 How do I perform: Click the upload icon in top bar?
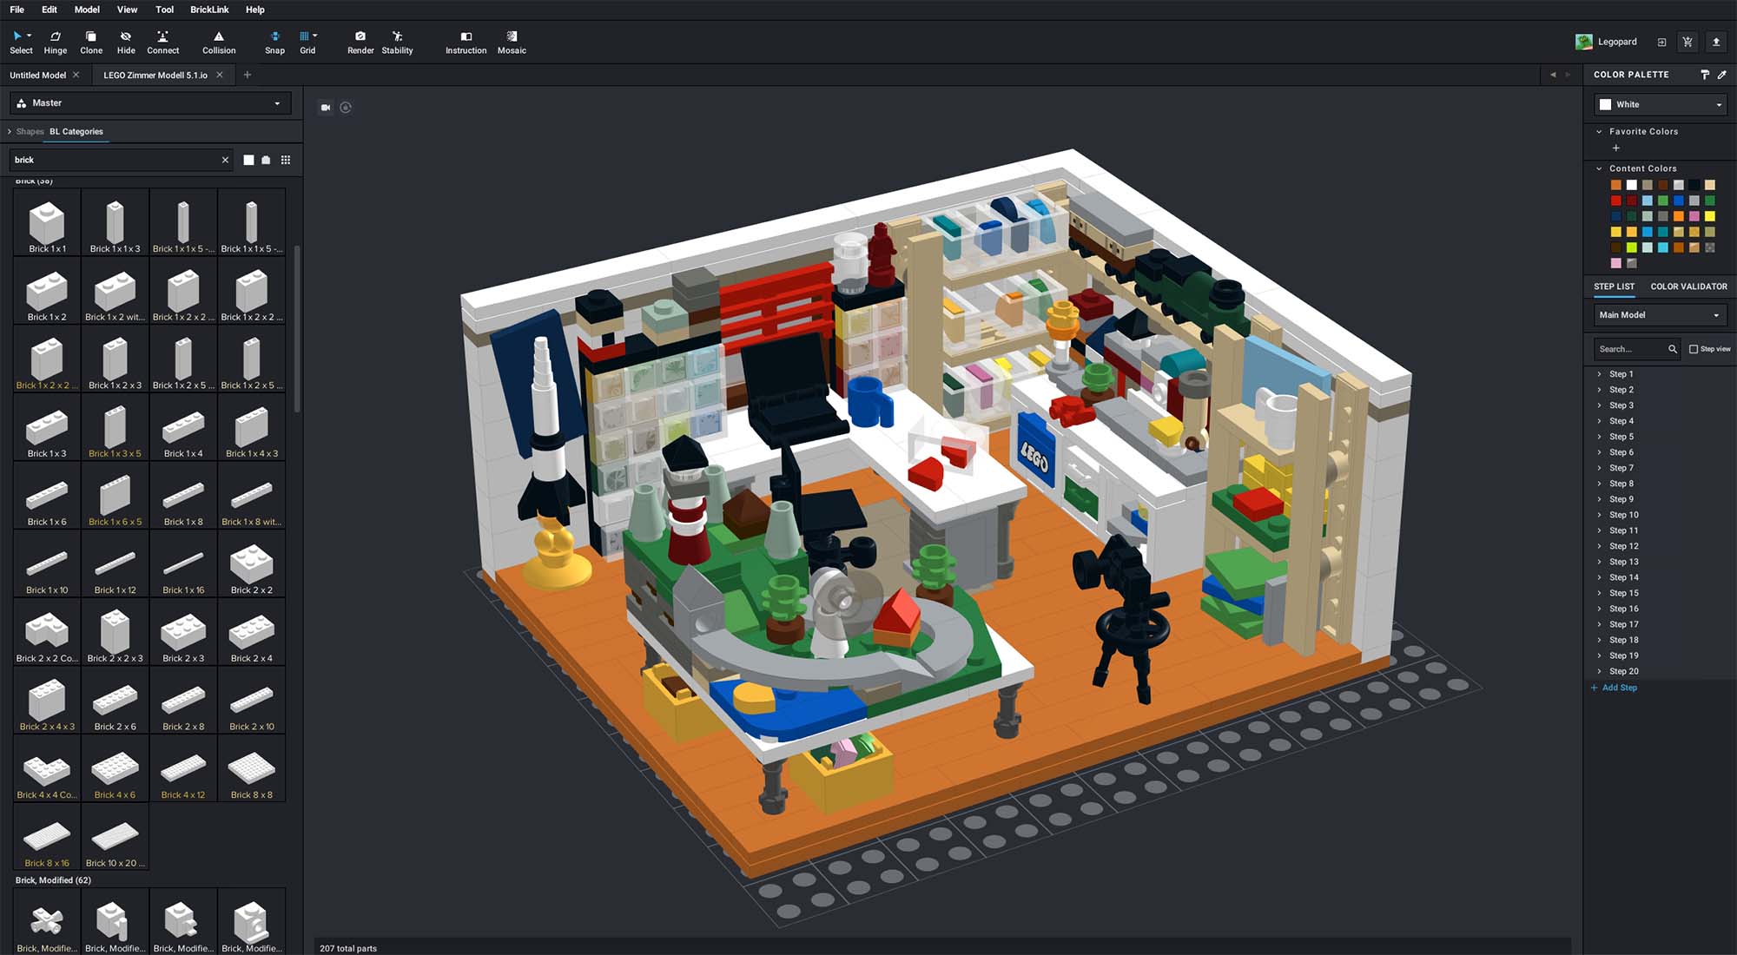click(1716, 42)
